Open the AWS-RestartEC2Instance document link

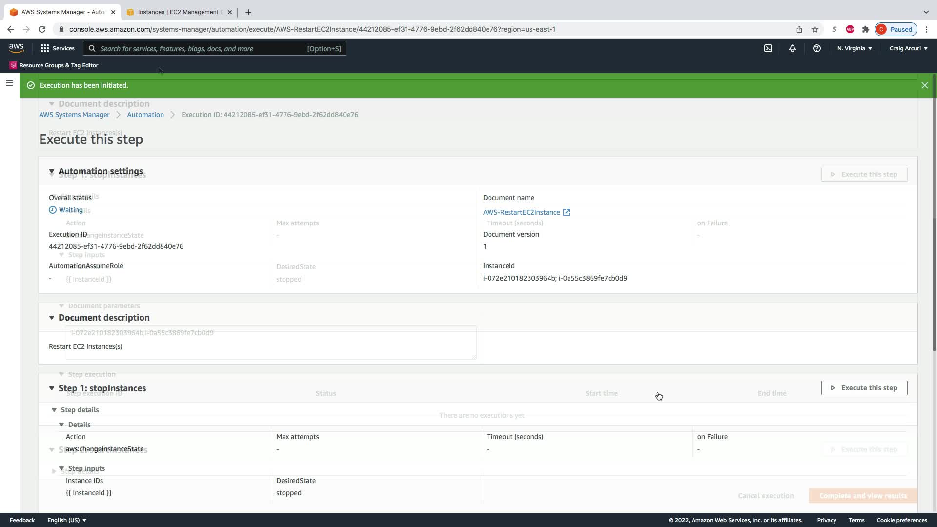(x=521, y=212)
